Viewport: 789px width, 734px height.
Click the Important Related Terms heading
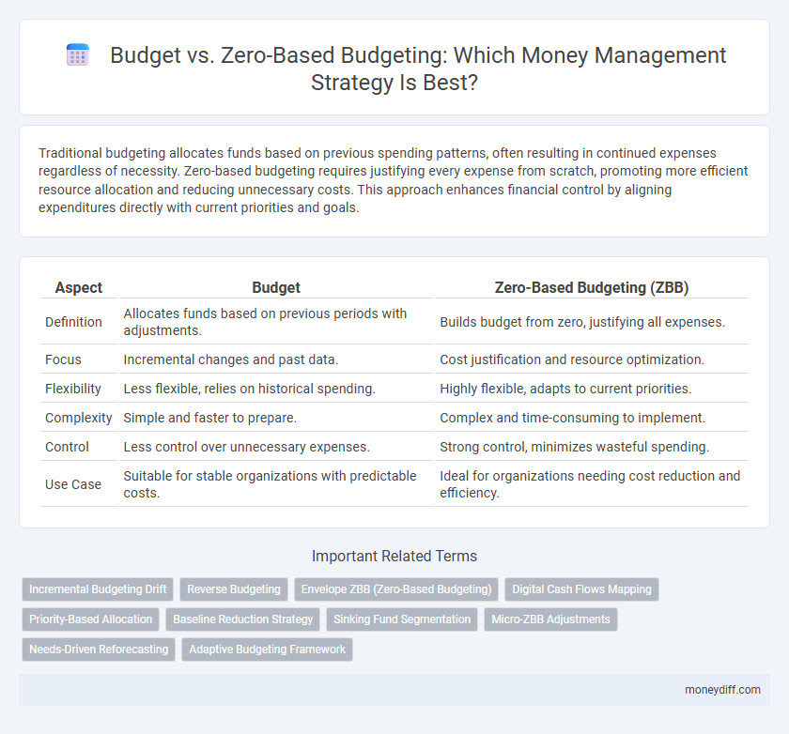click(x=394, y=557)
